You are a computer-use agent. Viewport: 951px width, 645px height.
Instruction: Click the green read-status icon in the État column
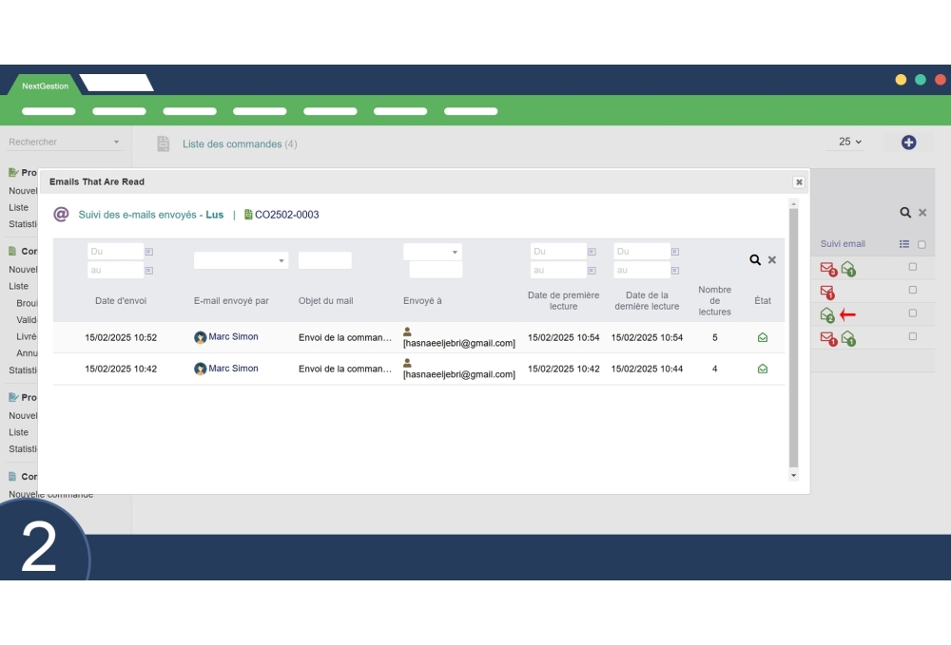click(x=762, y=337)
